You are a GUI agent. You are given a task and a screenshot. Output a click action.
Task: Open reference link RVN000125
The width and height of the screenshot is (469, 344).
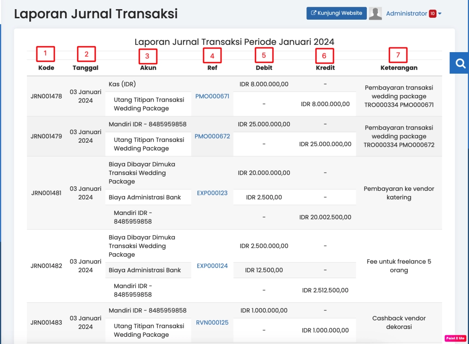coord(212,322)
